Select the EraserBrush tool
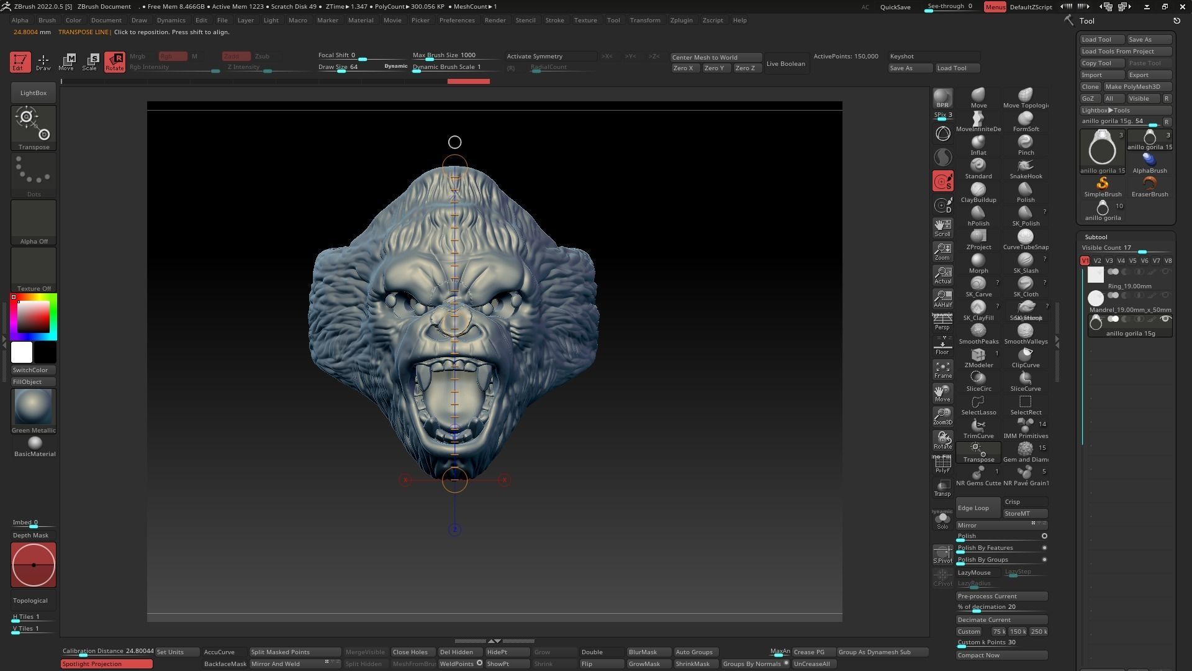The height and width of the screenshot is (671, 1192). tap(1150, 187)
